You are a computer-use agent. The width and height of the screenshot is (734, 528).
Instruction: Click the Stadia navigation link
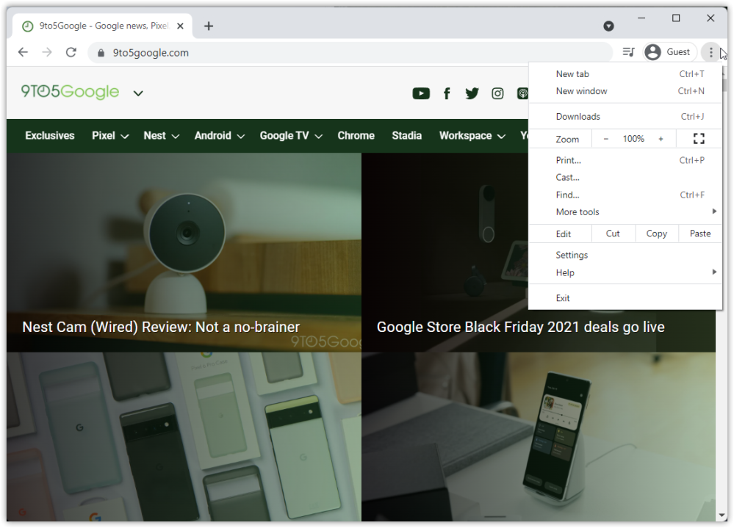tap(406, 136)
